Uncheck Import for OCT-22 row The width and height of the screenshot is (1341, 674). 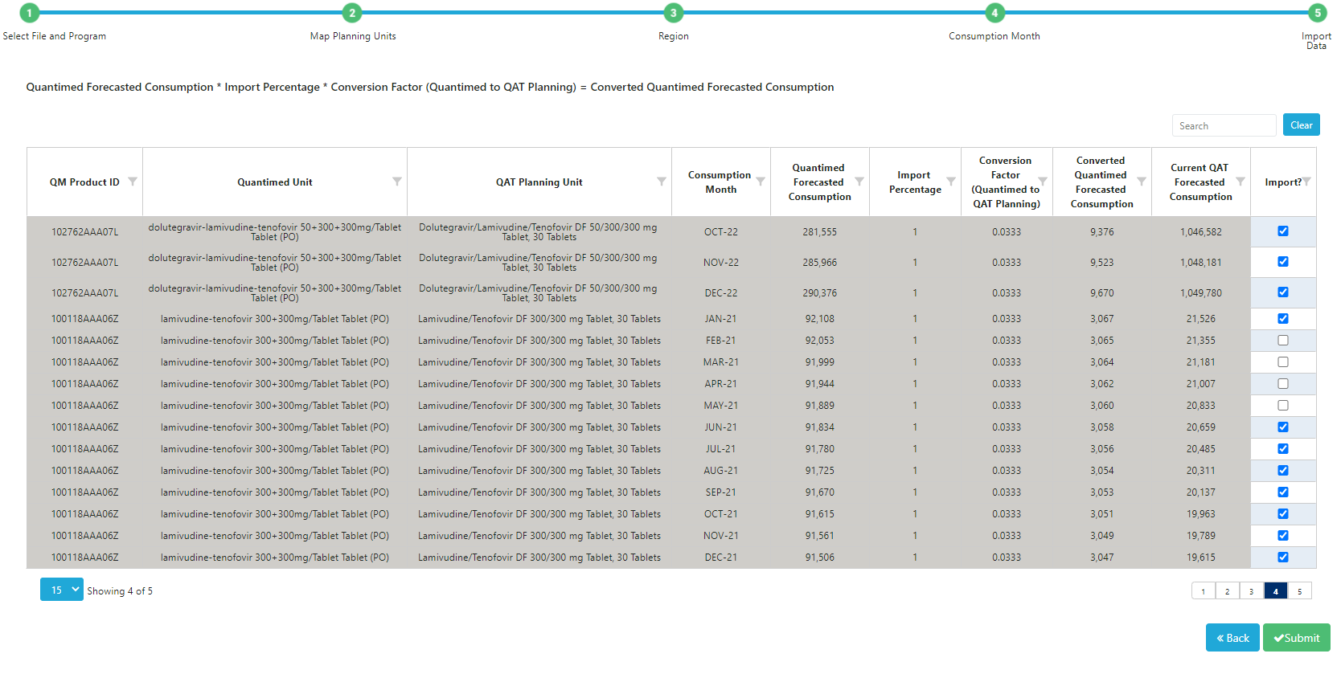click(1283, 231)
